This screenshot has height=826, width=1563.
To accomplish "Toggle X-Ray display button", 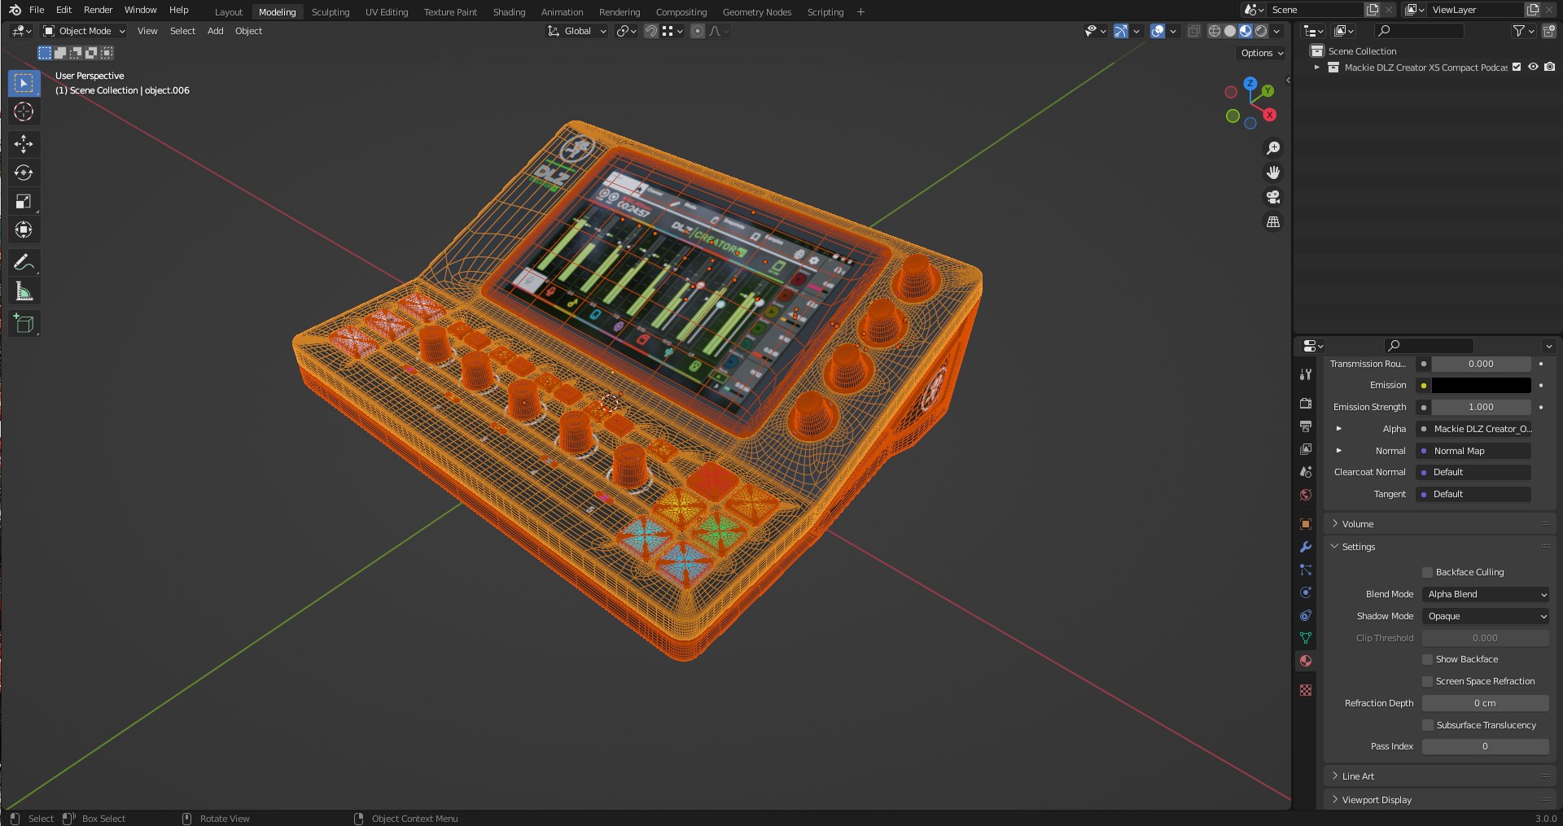I will coord(1193,31).
